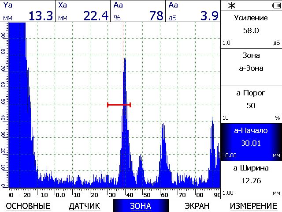Select the а-Начало gate start parameter
282x212 pixels.
click(251, 142)
